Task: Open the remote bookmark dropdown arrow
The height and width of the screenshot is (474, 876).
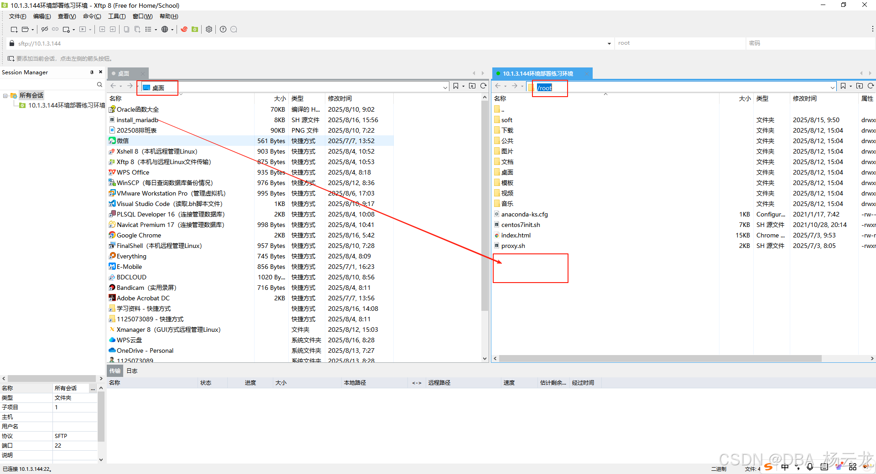Action: pyautogui.click(x=850, y=86)
